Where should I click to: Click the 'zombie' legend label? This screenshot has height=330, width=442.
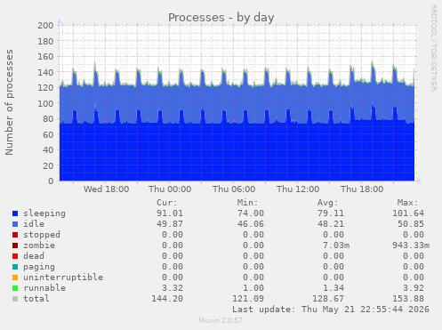coord(39,245)
